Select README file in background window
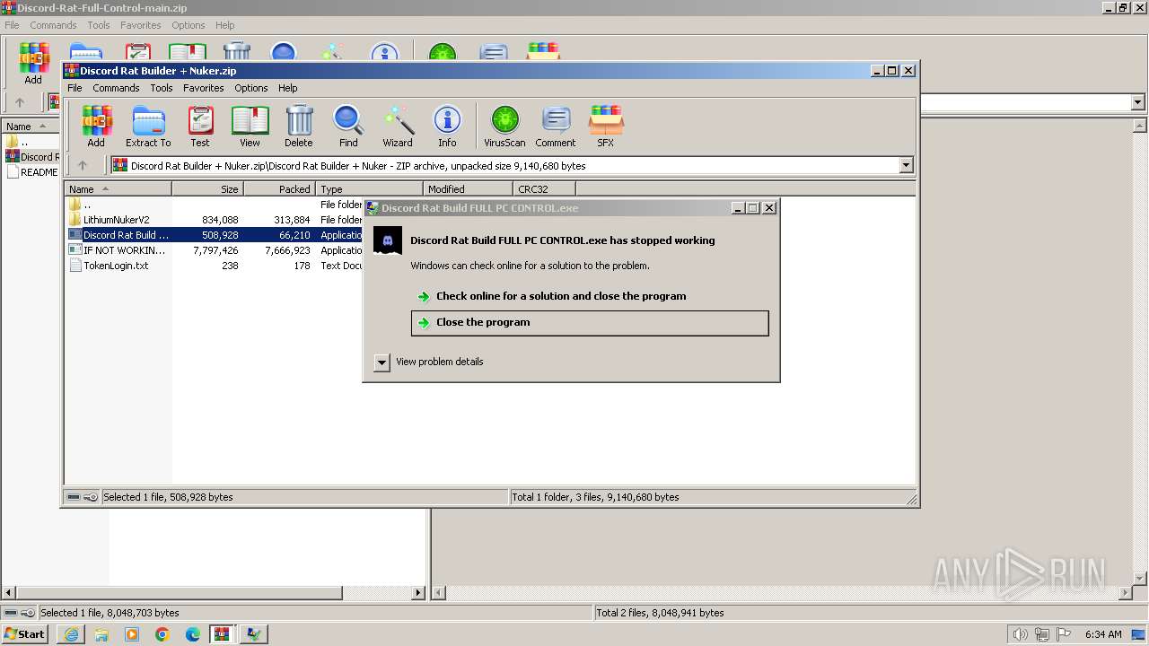The height and width of the screenshot is (646, 1149). pos(32,172)
